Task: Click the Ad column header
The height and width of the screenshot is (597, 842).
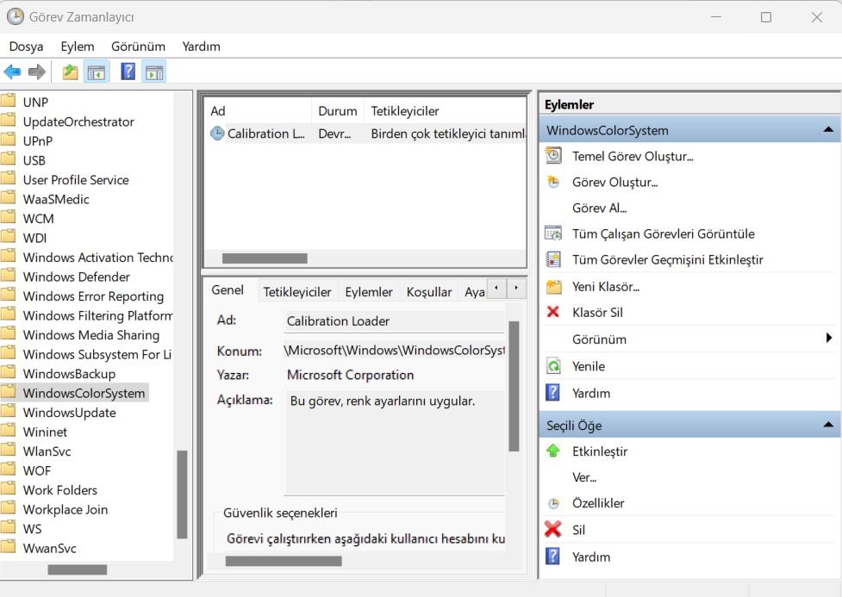Action: click(259, 111)
